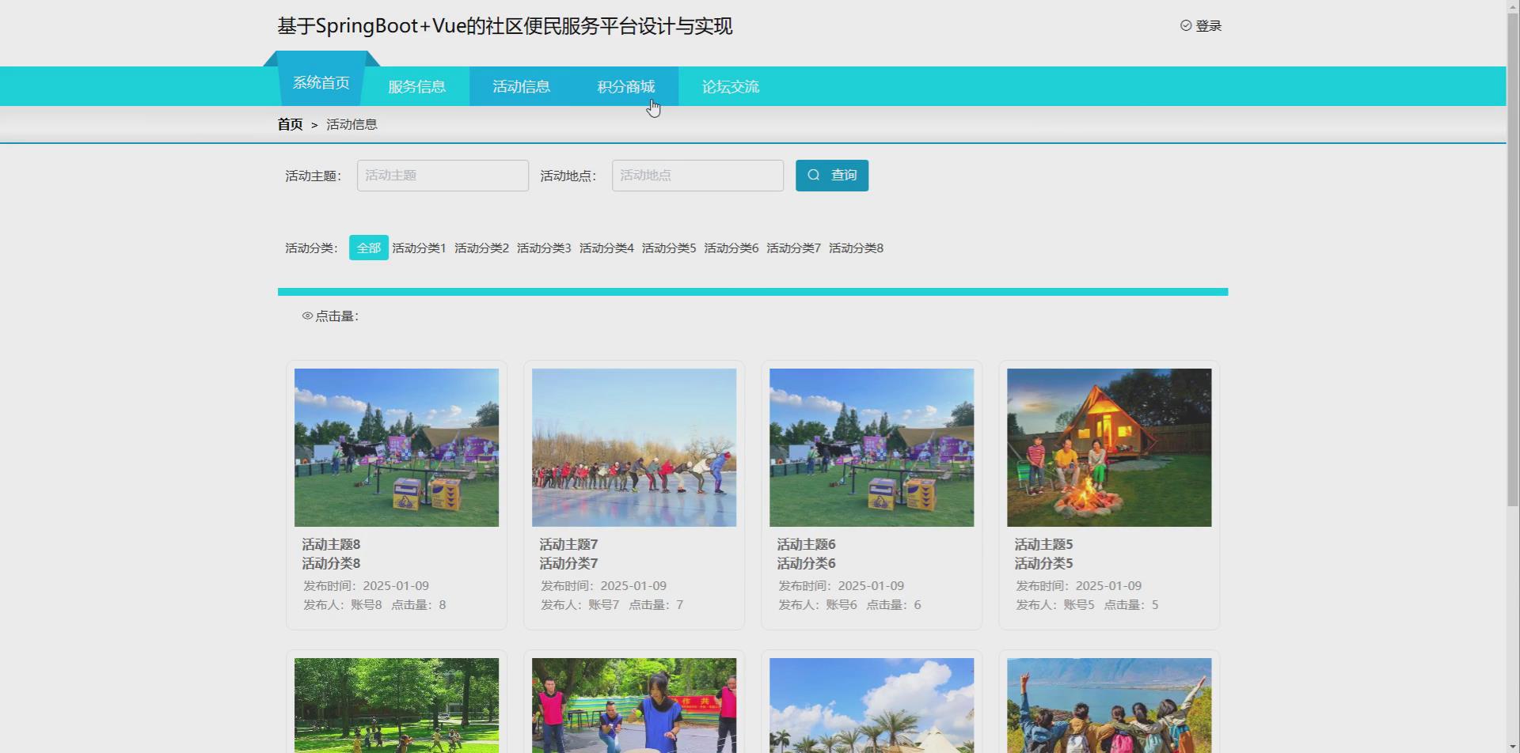Switch to the 论坛交流 tab
The width and height of the screenshot is (1520, 753).
729,86
